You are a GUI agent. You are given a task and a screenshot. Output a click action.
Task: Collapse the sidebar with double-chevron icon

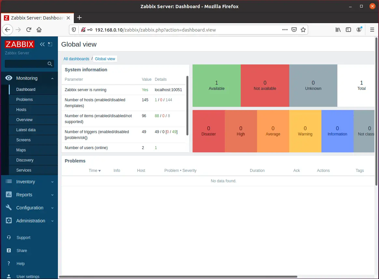(x=42, y=44)
